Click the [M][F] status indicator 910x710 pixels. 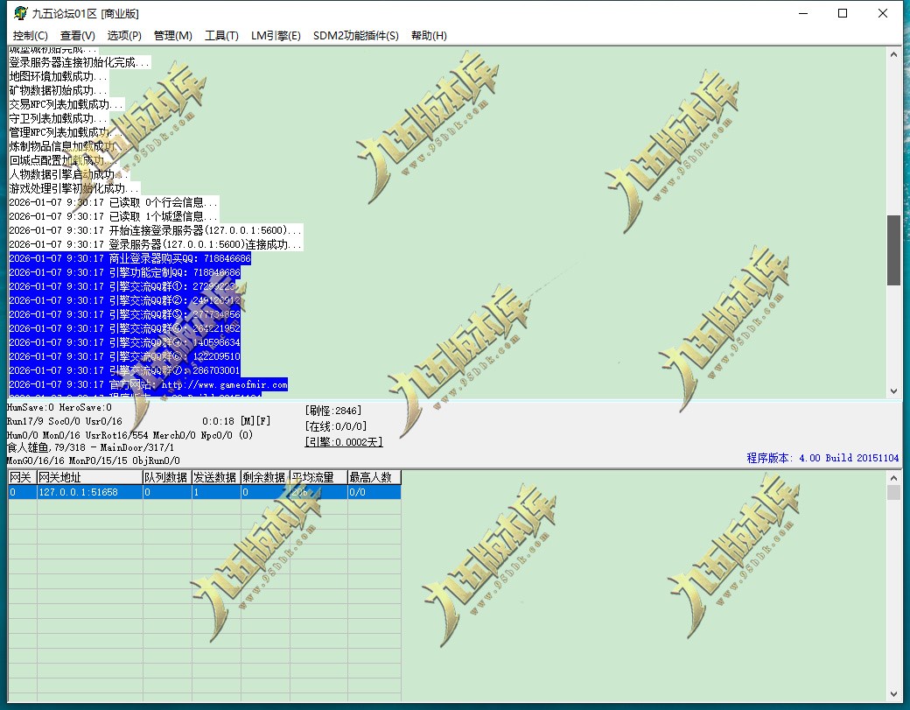(x=255, y=421)
